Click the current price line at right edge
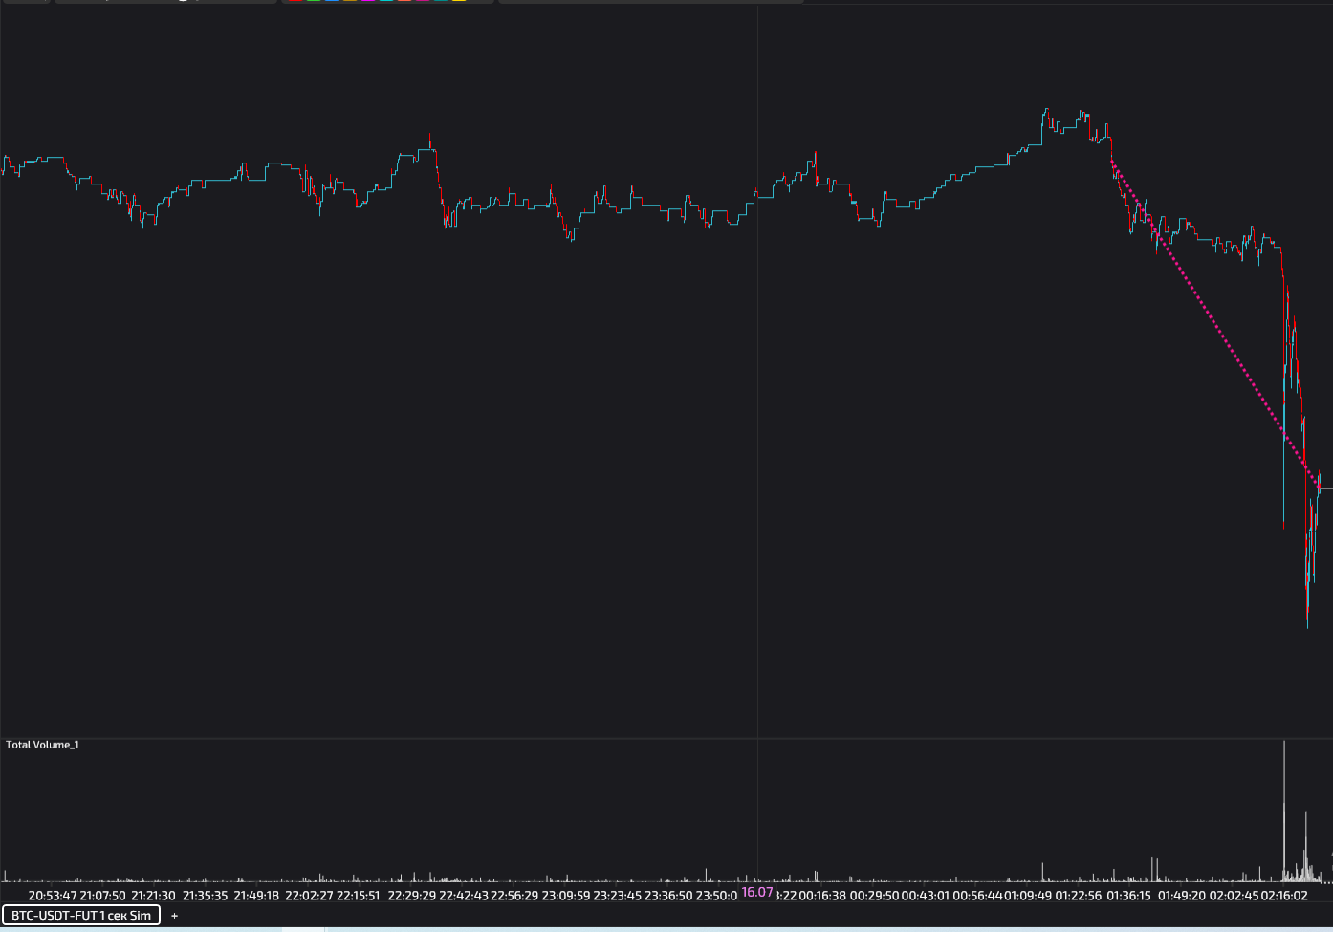The width and height of the screenshot is (1333, 932). 1326,488
